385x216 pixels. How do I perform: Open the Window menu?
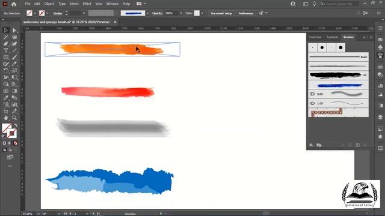[x=112, y=4]
